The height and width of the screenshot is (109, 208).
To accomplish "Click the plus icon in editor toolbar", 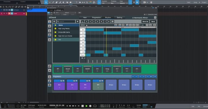I will point(150,25).
